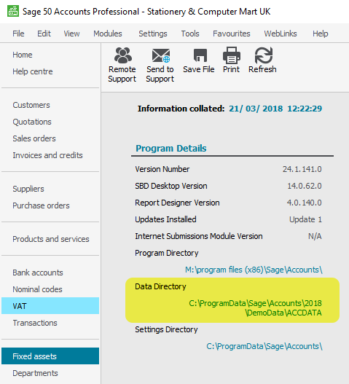This screenshot has height=384, width=349.
Task: Click the Settings Directory label
Action: (x=166, y=329)
